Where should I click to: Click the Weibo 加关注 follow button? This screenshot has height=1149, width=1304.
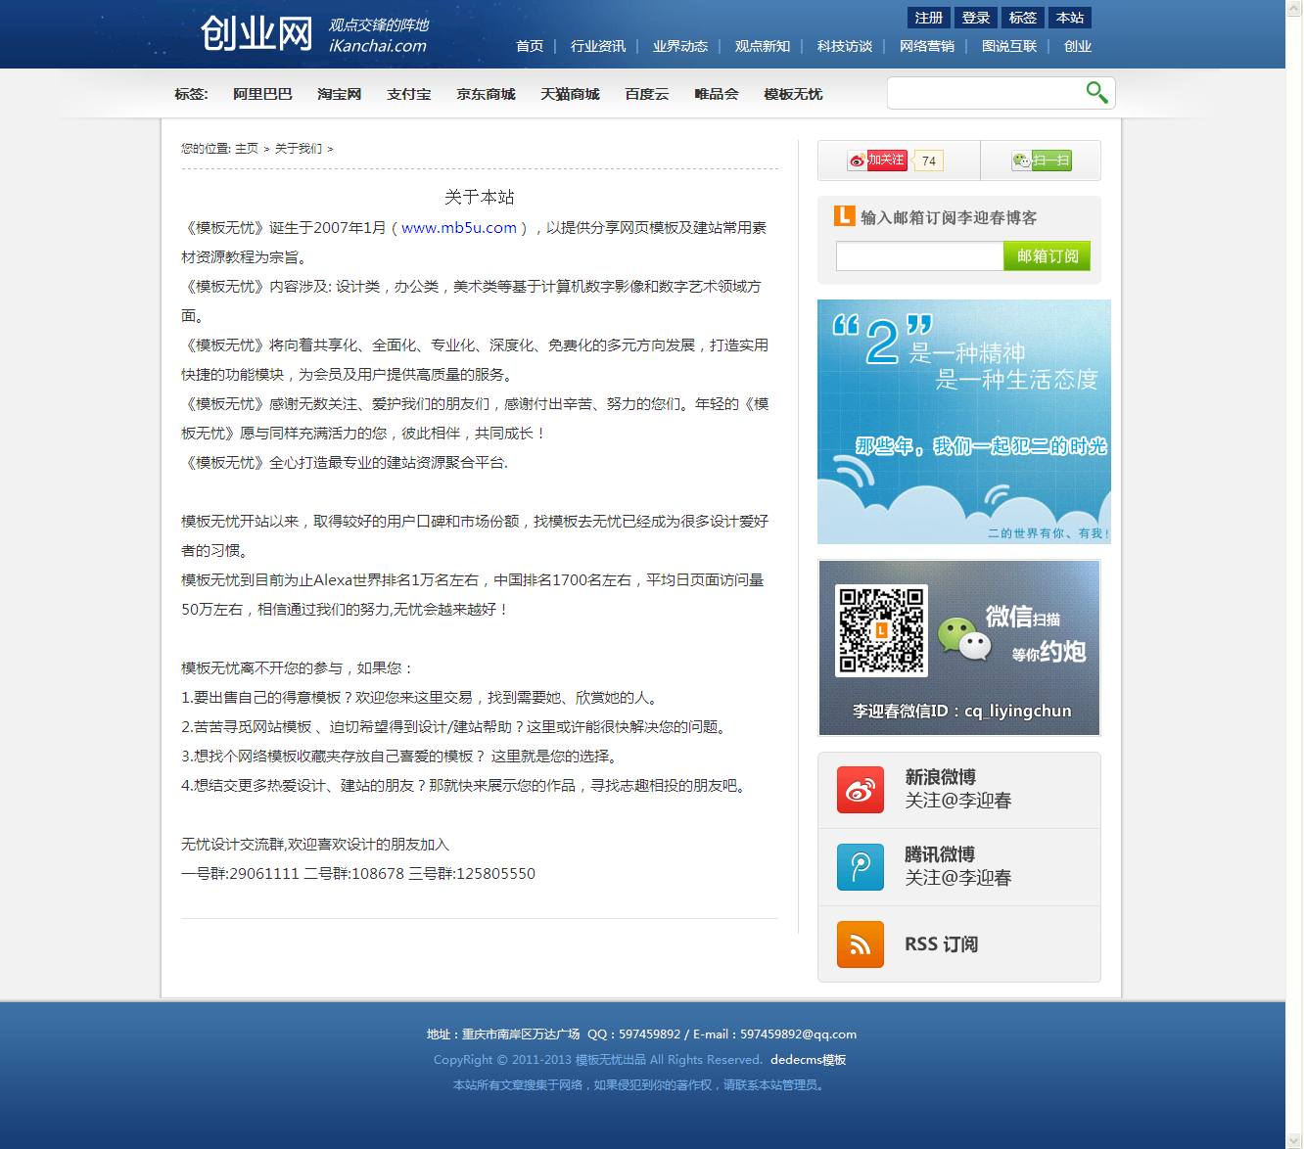pos(877,161)
